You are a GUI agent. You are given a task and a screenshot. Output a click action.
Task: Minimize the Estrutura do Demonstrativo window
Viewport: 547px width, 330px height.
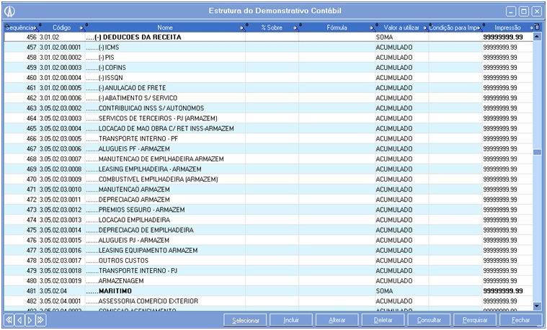coord(511,12)
